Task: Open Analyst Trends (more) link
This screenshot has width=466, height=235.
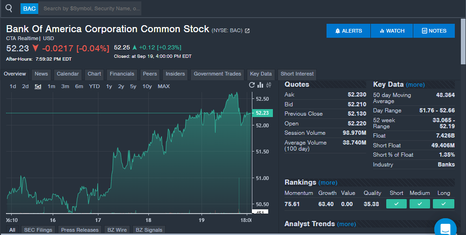Action: coord(347,224)
